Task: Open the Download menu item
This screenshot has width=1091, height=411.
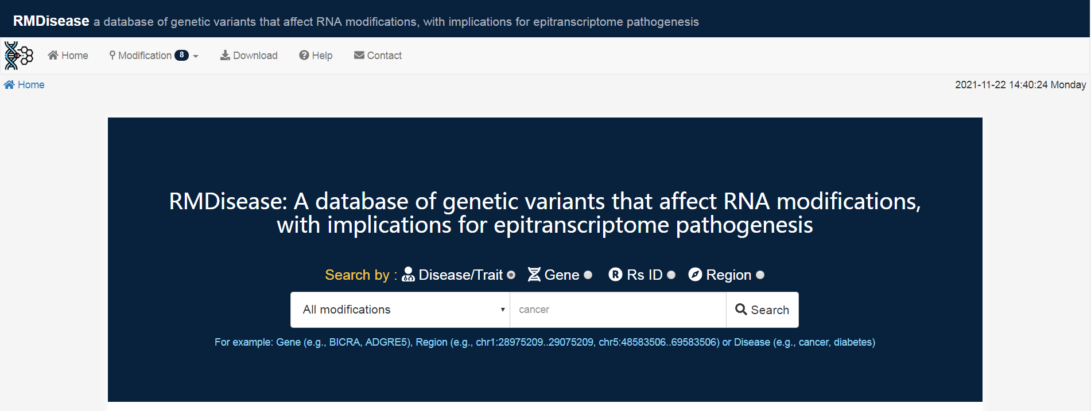Action: pos(249,55)
